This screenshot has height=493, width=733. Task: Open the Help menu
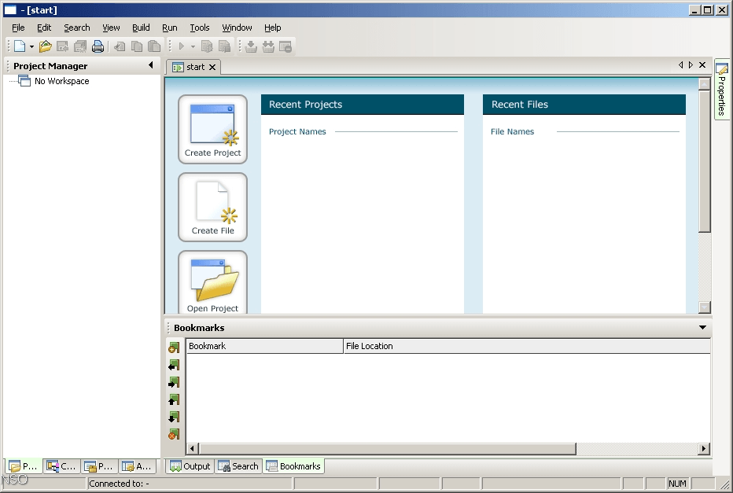point(273,28)
